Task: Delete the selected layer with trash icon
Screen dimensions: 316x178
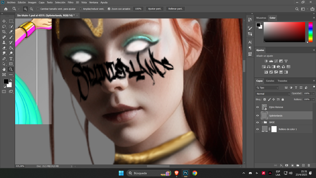Action: point(309,165)
